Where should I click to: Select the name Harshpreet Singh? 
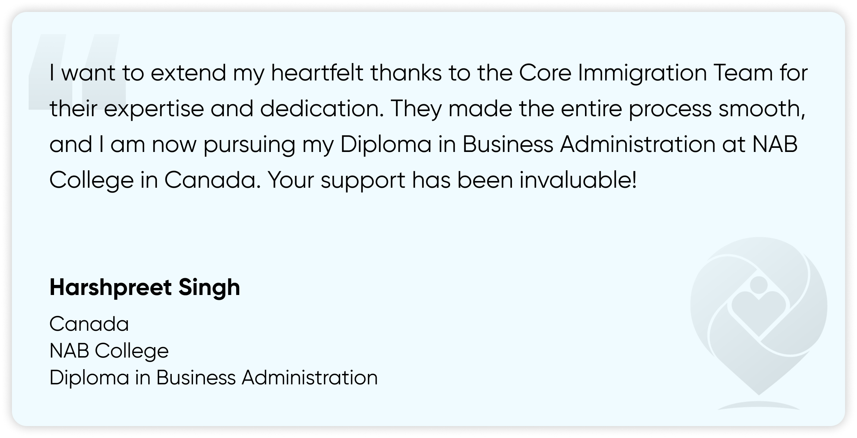pyautogui.click(x=145, y=288)
